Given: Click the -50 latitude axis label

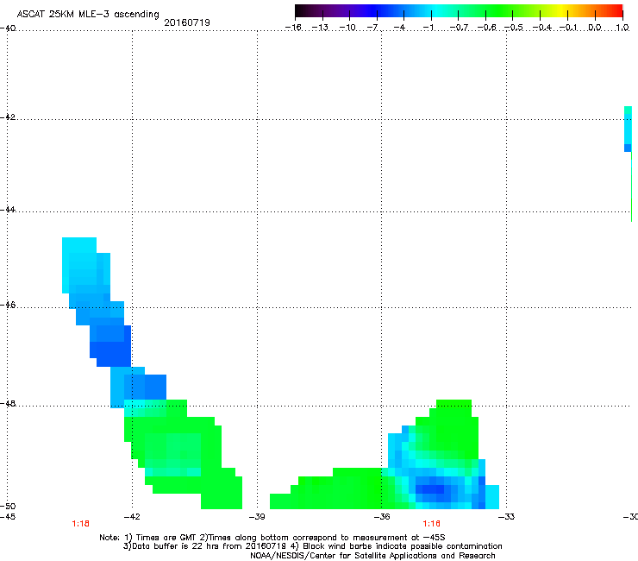Looking at the screenshot, I should point(8,507).
